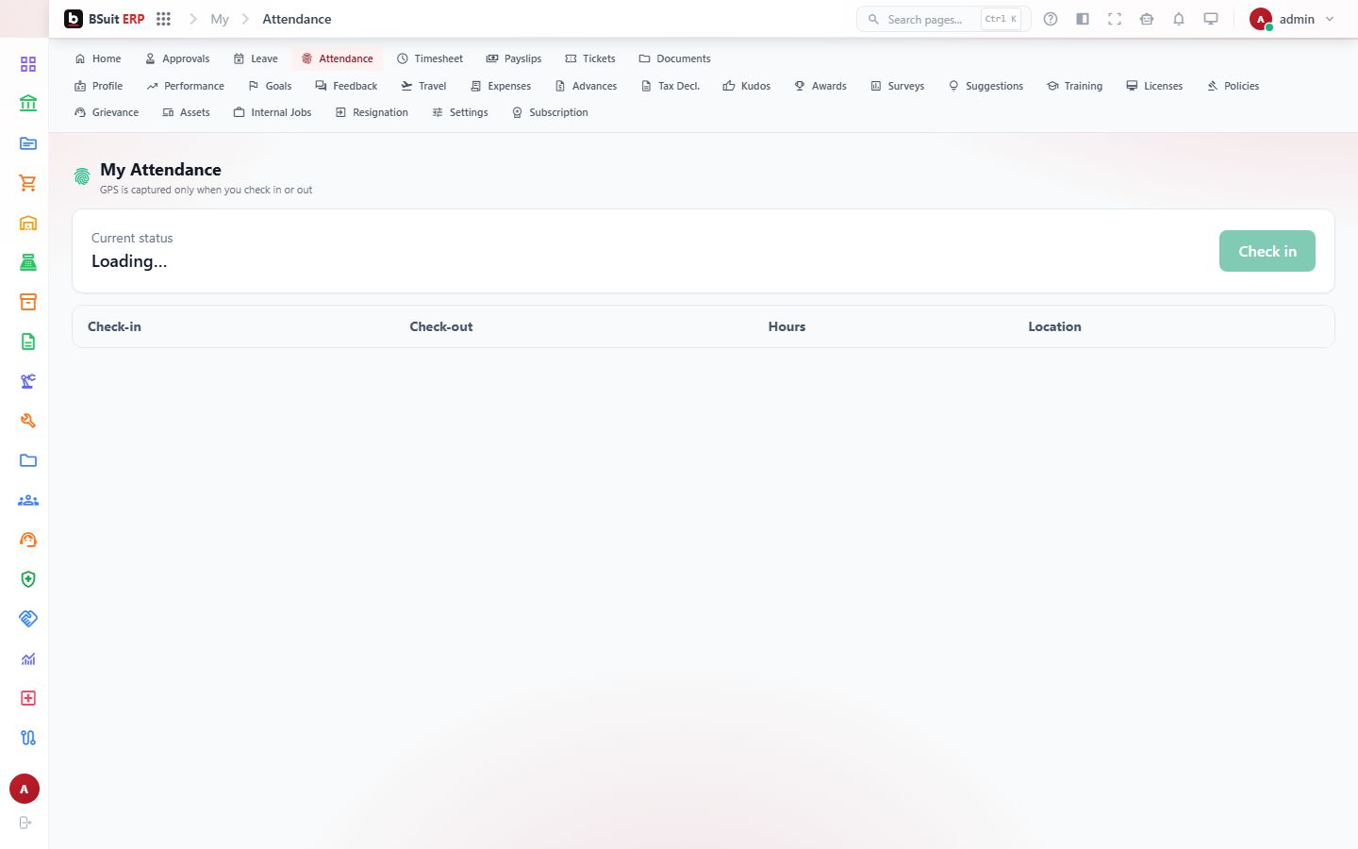Open notifications bell
Screen dimensions: 1358x849
(1179, 19)
